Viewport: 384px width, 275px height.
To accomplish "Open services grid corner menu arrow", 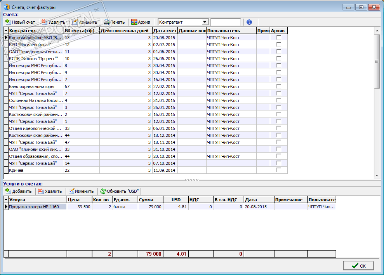I will tap(6, 200).
